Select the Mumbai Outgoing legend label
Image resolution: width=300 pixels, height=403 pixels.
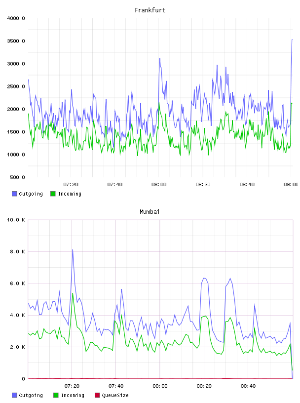[x=31, y=395]
